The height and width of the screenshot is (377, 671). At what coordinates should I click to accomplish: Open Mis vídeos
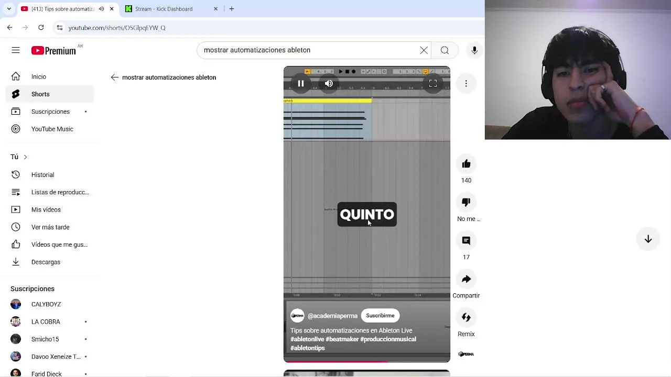tap(50, 209)
